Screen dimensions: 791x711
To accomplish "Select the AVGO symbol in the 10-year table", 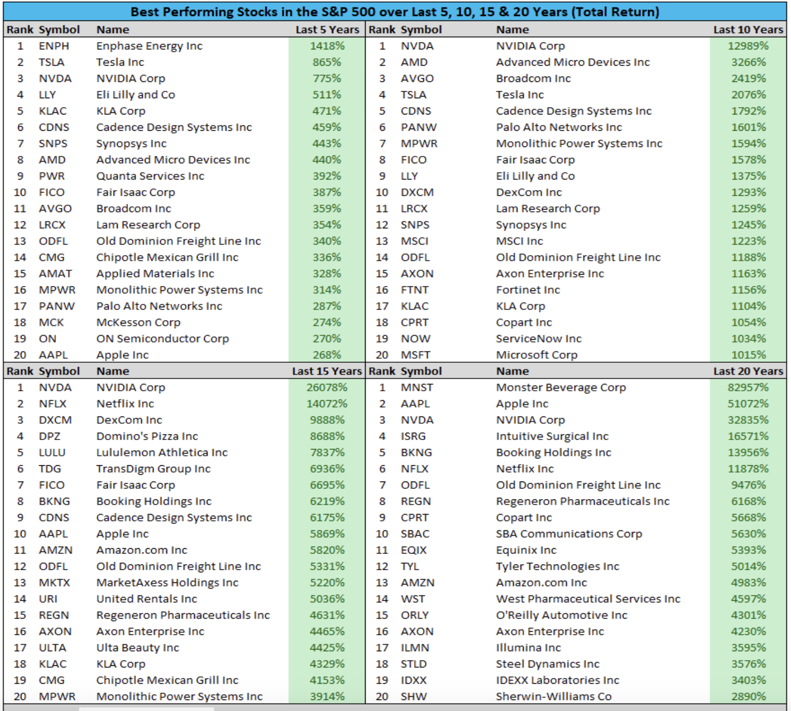I will pos(417,78).
